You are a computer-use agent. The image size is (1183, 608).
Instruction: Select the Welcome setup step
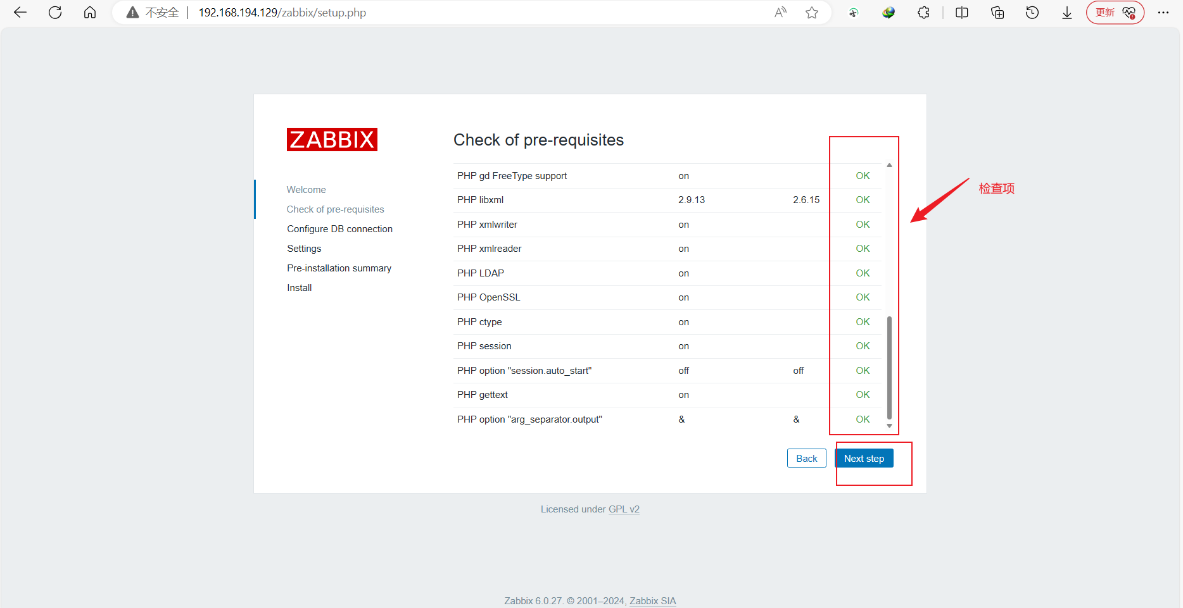307,190
